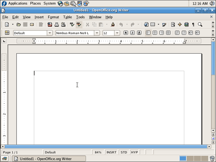
Task: Open the Redo history dropdown arrow
Action: [x=138, y=25]
